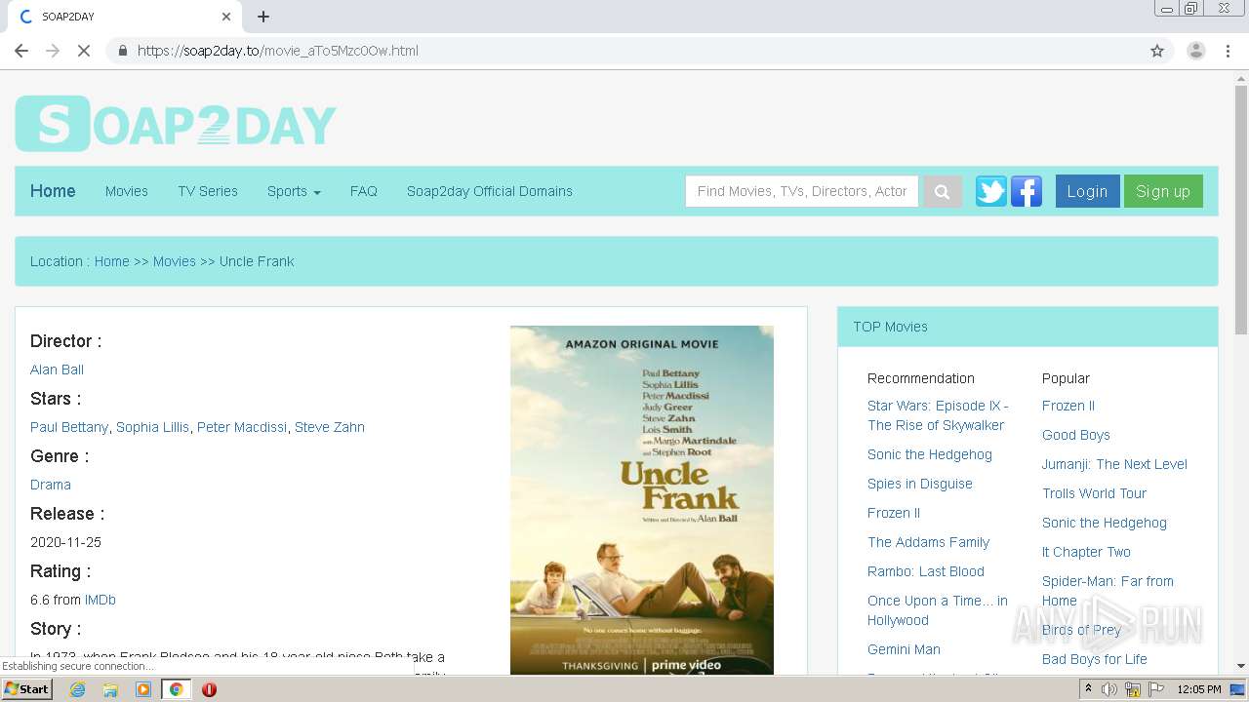Launch Internet Explorer from taskbar
Screen dimensions: 1249x702
77,689
